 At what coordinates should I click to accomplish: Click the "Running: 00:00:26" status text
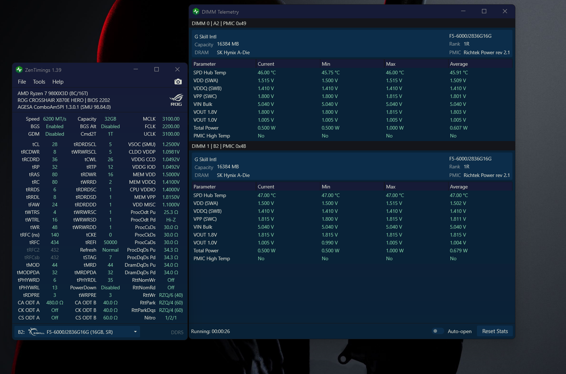pyautogui.click(x=210, y=331)
